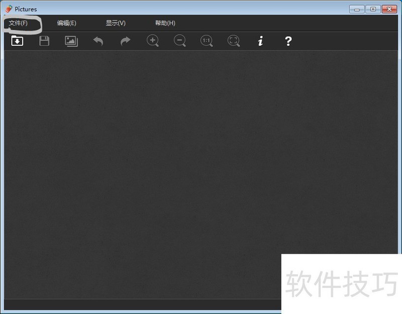The width and height of the screenshot is (402, 314).
Task: Open the 编辑(E) edit menu
Action: [x=66, y=23]
